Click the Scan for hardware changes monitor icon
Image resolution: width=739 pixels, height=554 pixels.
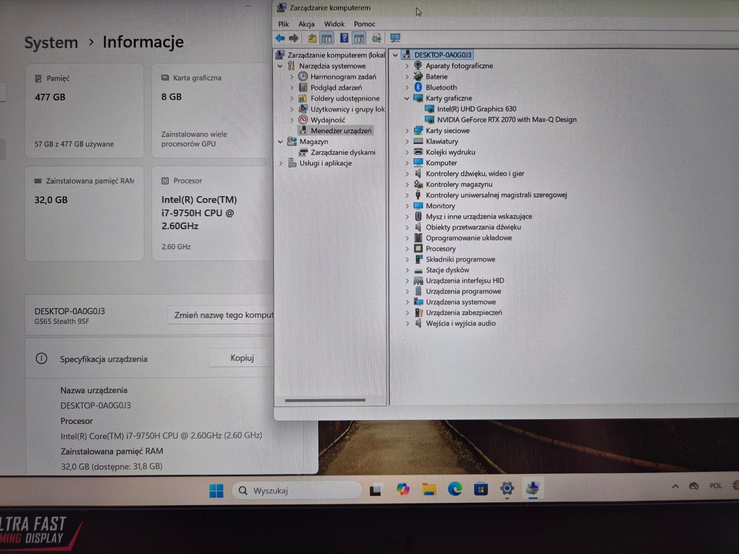click(x=395, y=38)
